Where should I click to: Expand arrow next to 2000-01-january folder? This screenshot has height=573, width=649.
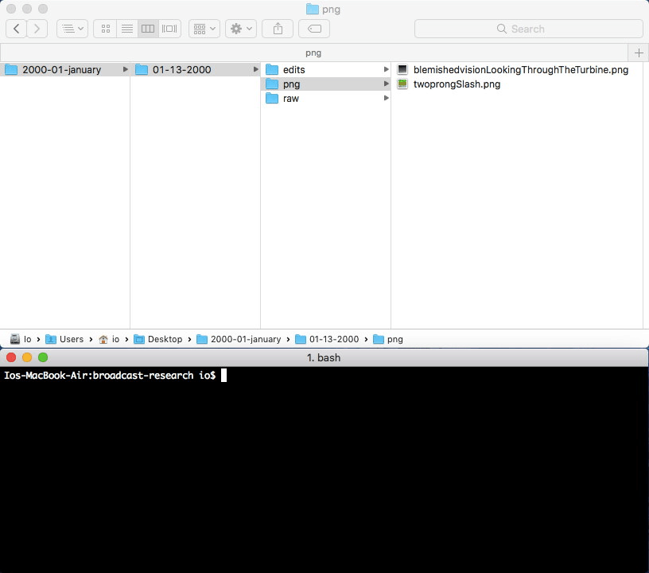tap(125, 69)
